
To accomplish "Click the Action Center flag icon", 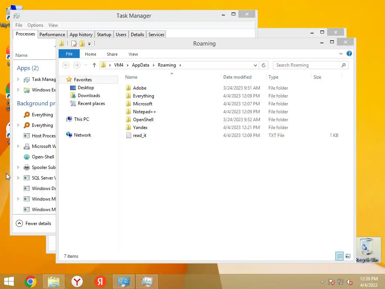I will tap(332, 282).
